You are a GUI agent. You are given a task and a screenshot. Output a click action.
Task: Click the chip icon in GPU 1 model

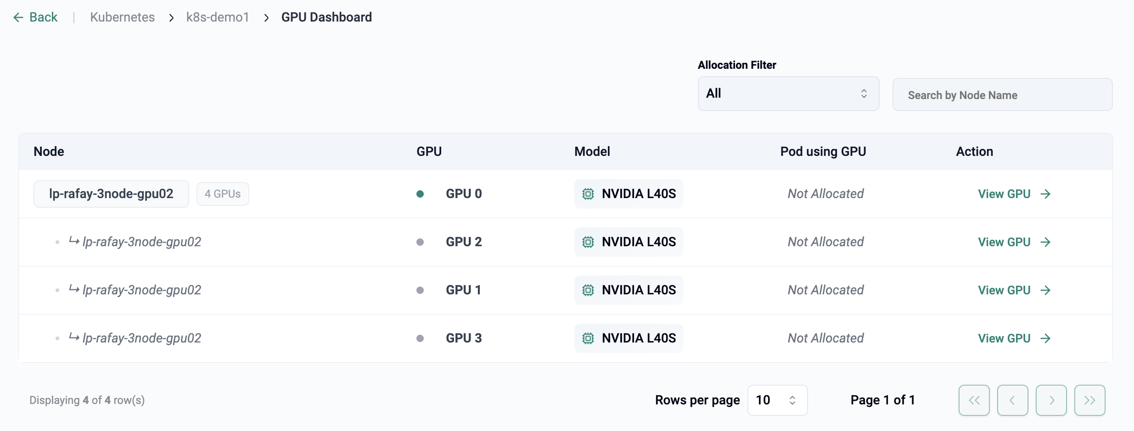coord(588,290)
